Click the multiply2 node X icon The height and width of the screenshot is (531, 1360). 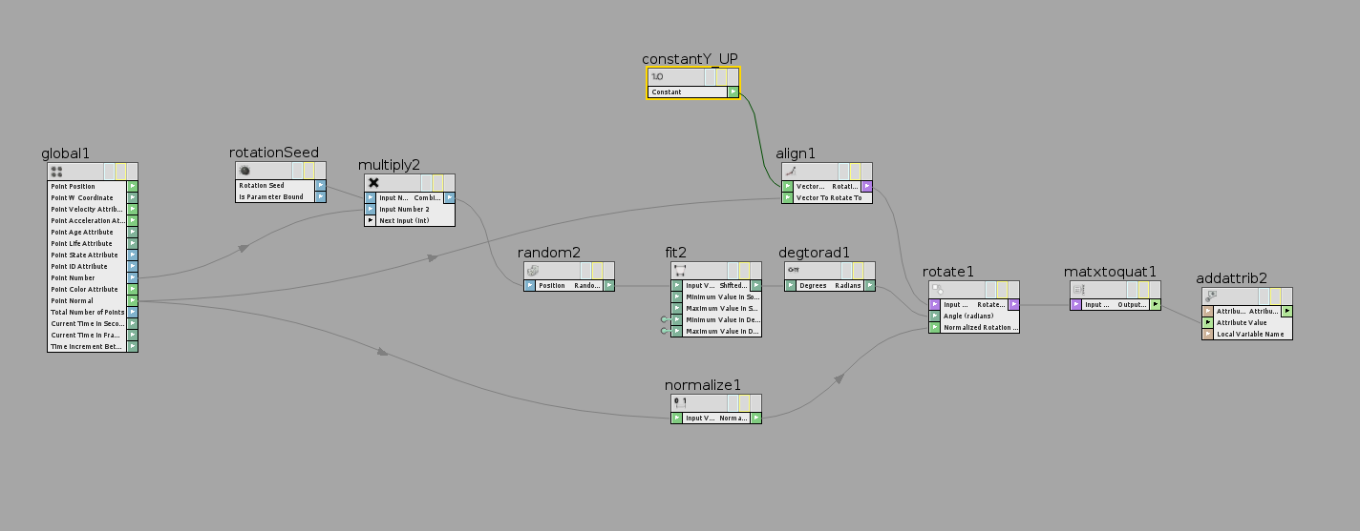(373, 183)
